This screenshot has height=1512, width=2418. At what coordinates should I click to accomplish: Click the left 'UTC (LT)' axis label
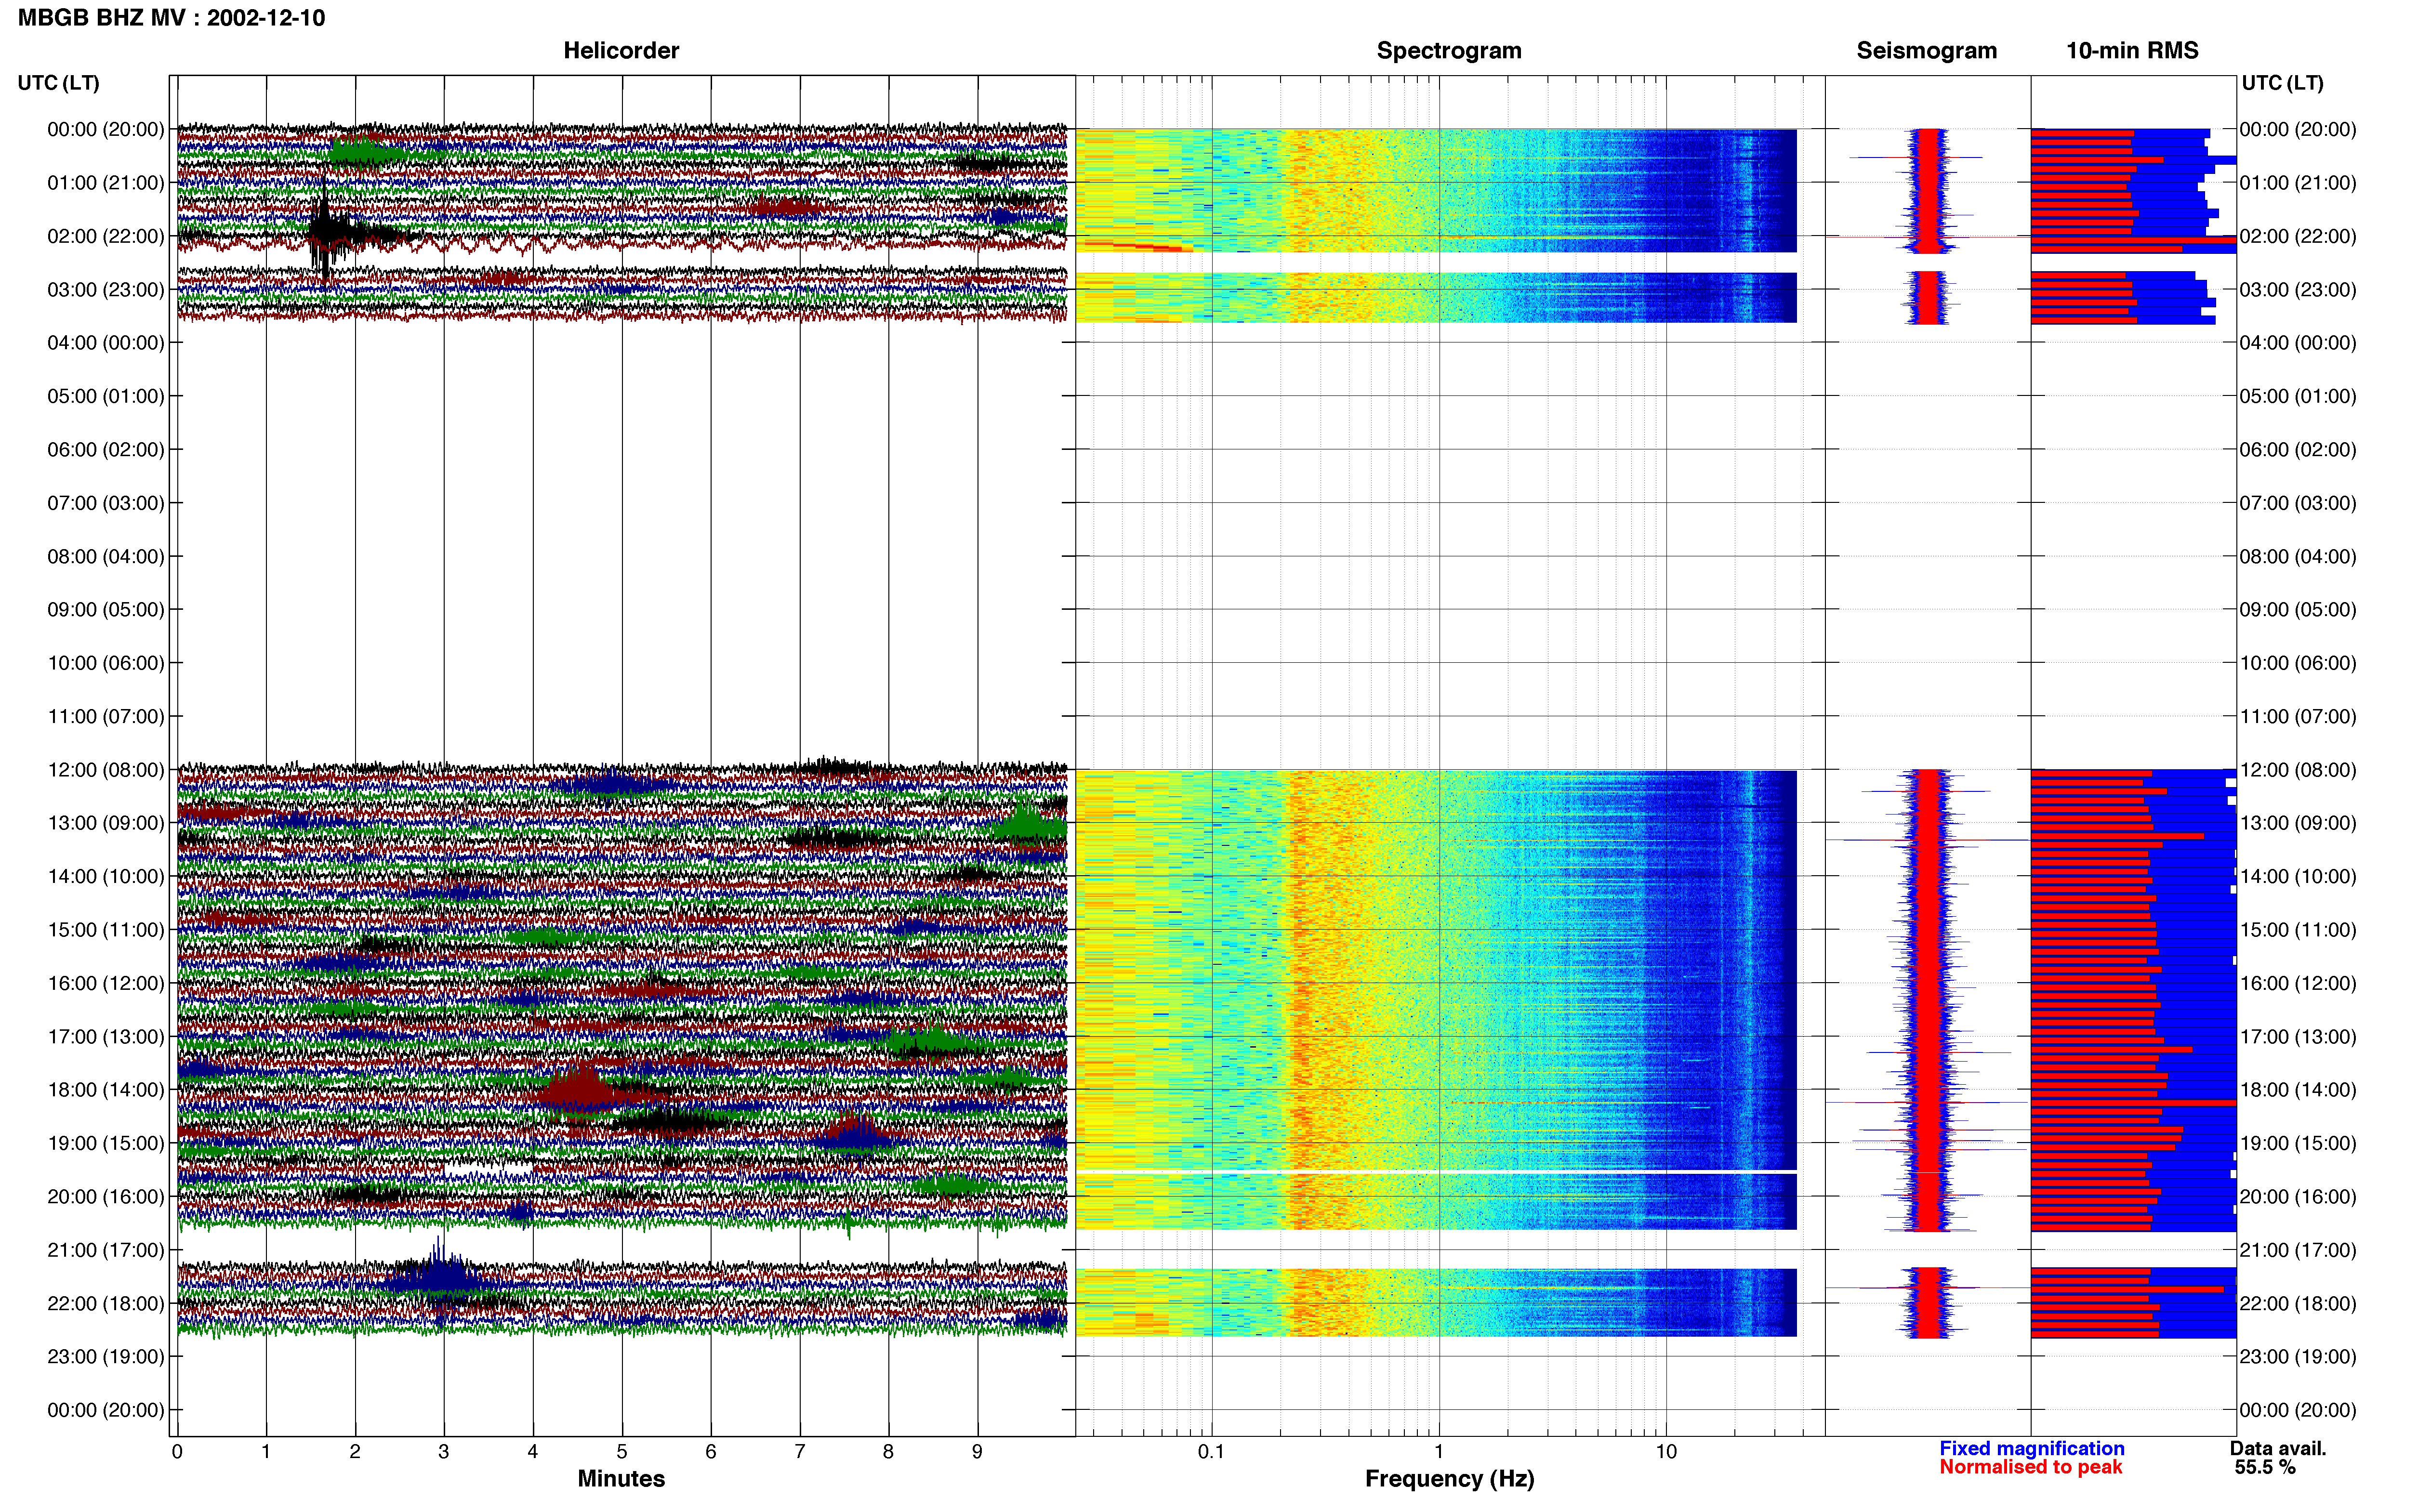point(58,82)
